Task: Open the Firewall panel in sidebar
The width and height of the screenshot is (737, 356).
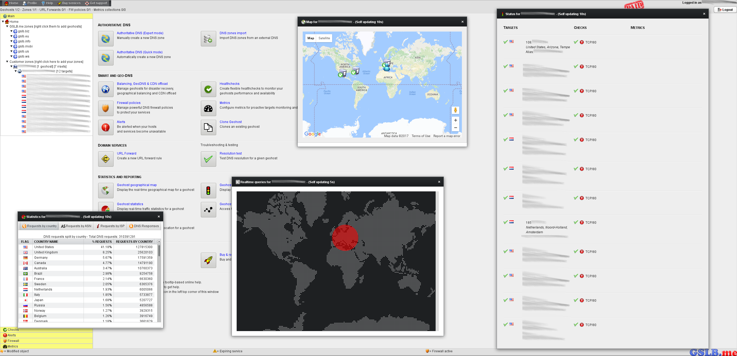Action: (47, 341)
